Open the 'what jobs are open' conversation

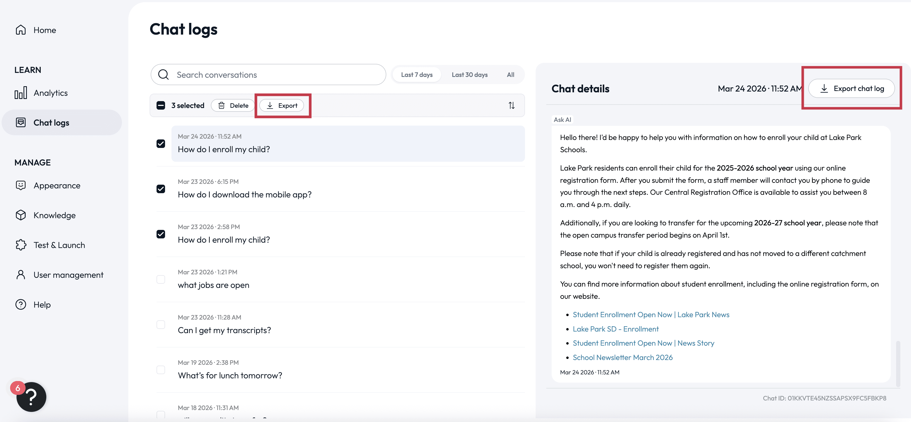348,279
